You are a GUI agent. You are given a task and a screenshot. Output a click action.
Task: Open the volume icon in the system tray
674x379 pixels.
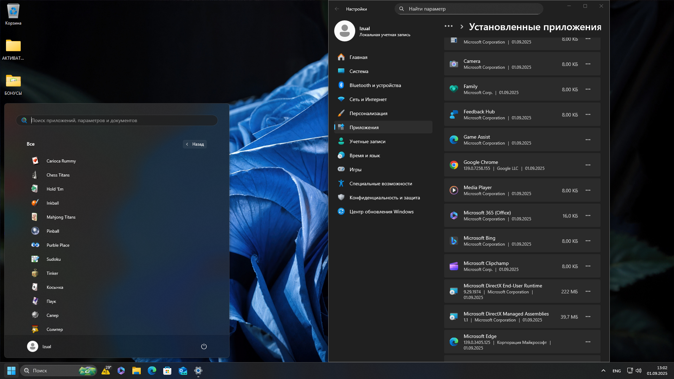pos(639,371)
